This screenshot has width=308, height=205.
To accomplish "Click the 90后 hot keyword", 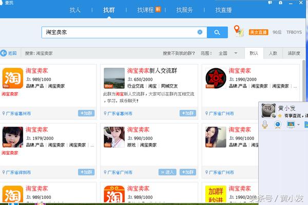I will click(x=277, y=32).
